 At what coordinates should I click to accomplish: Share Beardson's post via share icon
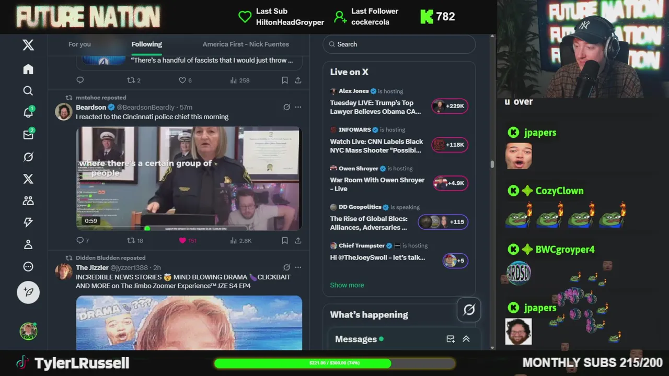pos(298,240)
